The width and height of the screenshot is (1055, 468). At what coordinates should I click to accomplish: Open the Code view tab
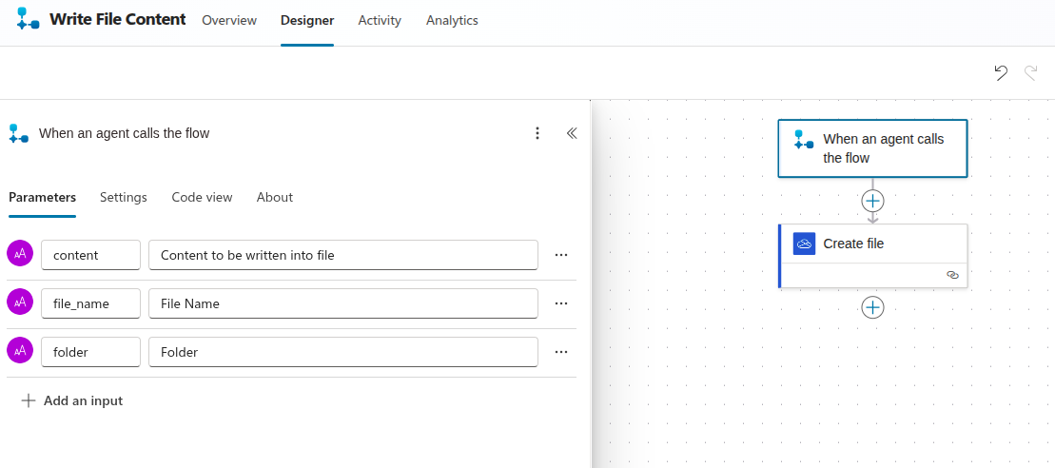click(202, 198)
